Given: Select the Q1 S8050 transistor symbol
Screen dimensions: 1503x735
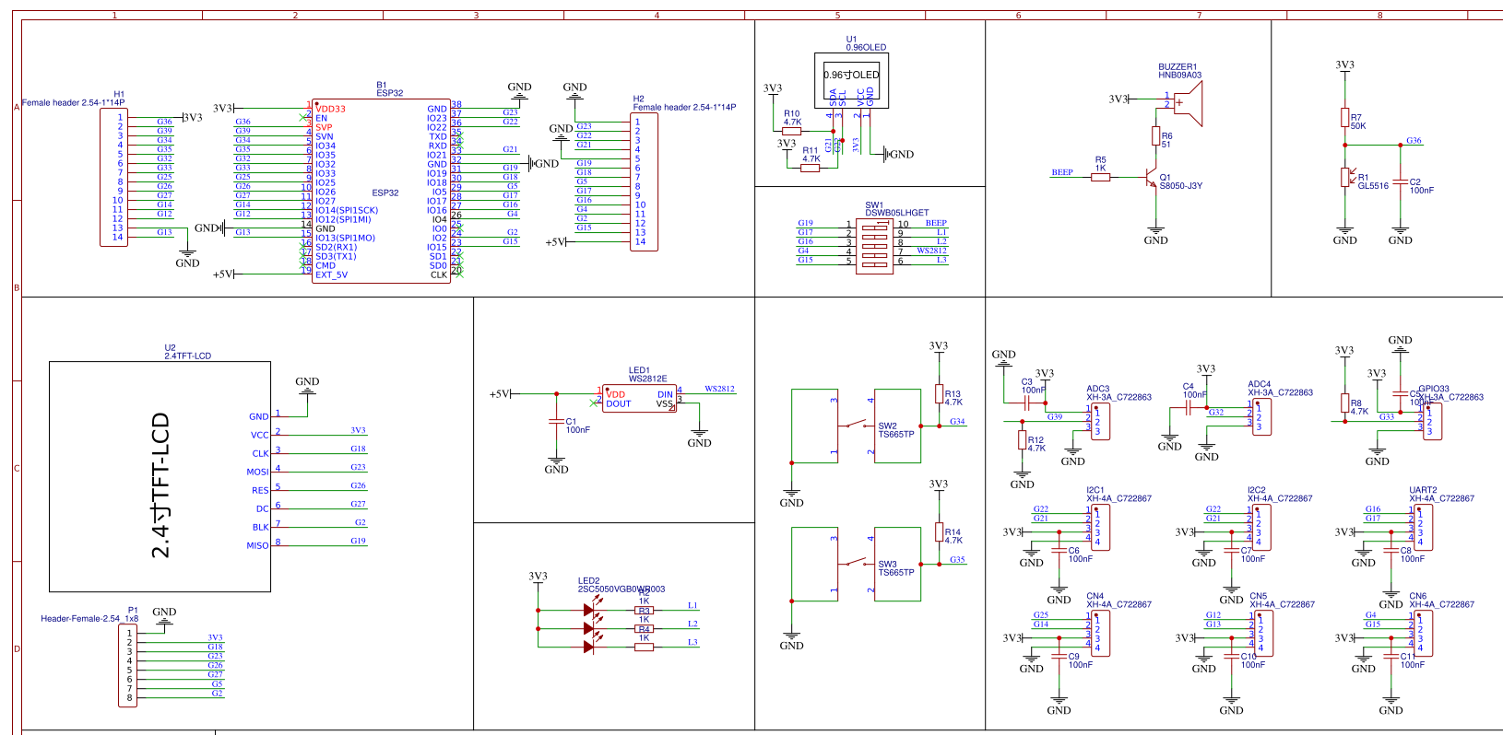Looking at the screenshot, I should tap(1151, 179).
